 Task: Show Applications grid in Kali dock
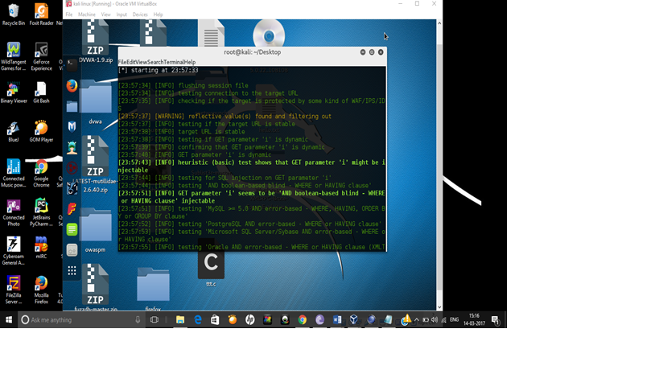[x=72, y=270]
